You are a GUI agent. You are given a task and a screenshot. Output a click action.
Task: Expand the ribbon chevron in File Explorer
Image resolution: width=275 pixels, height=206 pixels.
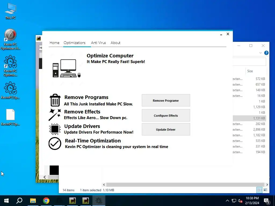tap(260, 53)
